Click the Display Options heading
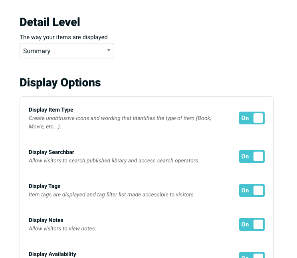 [x=60, y=82]
